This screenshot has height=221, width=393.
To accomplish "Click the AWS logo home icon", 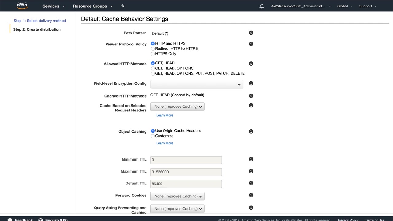I will pyautogui.click(x=22, y=6).
